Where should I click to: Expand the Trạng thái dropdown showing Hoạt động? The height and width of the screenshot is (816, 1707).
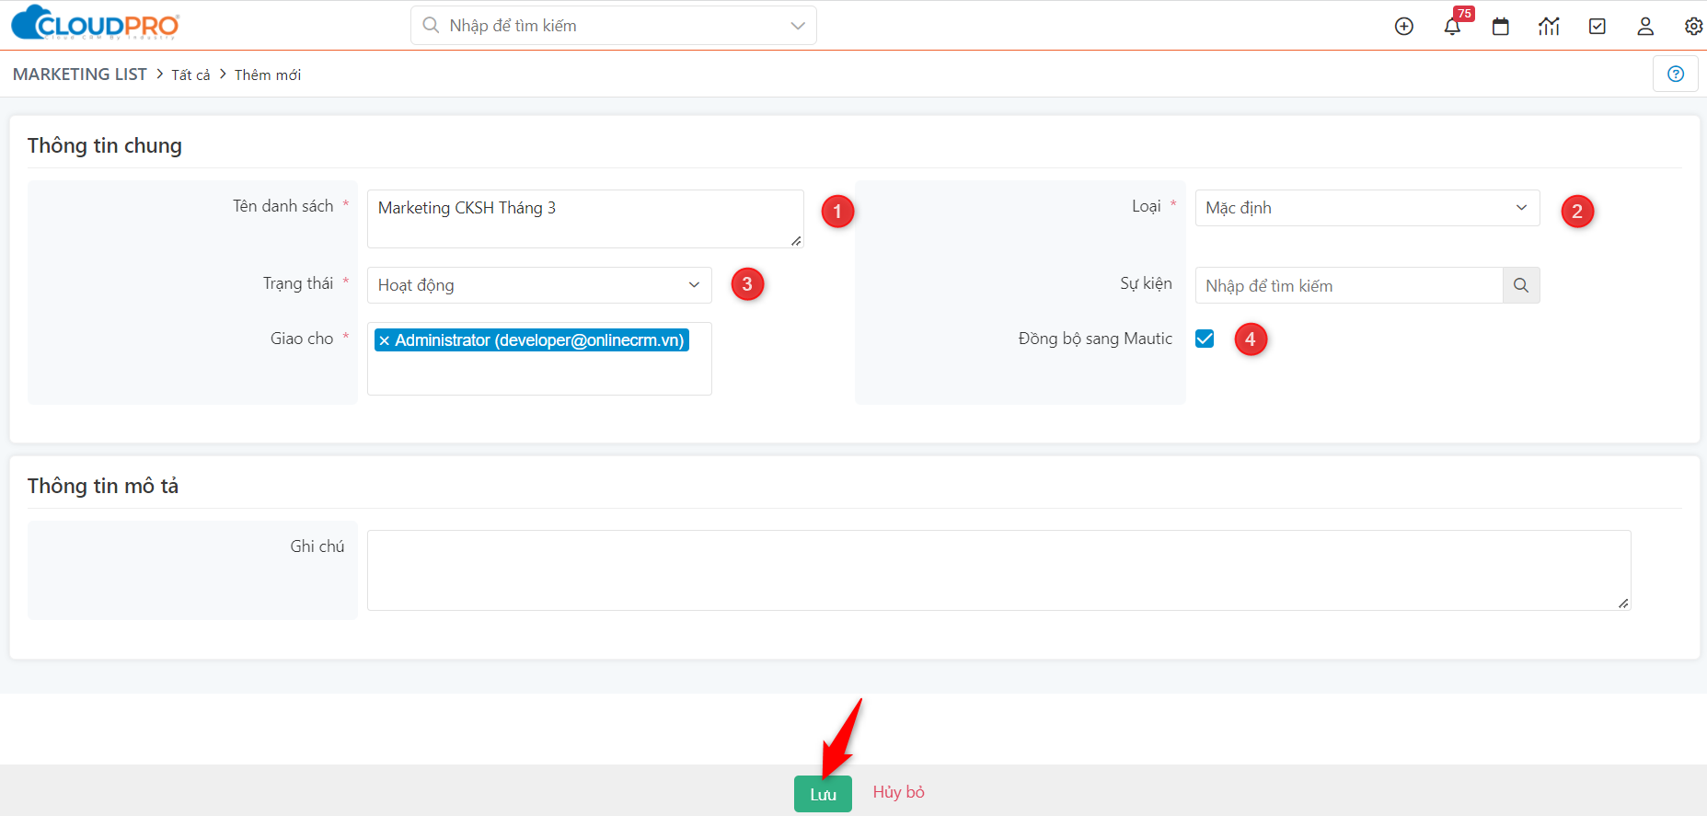[x=539, y=285]
